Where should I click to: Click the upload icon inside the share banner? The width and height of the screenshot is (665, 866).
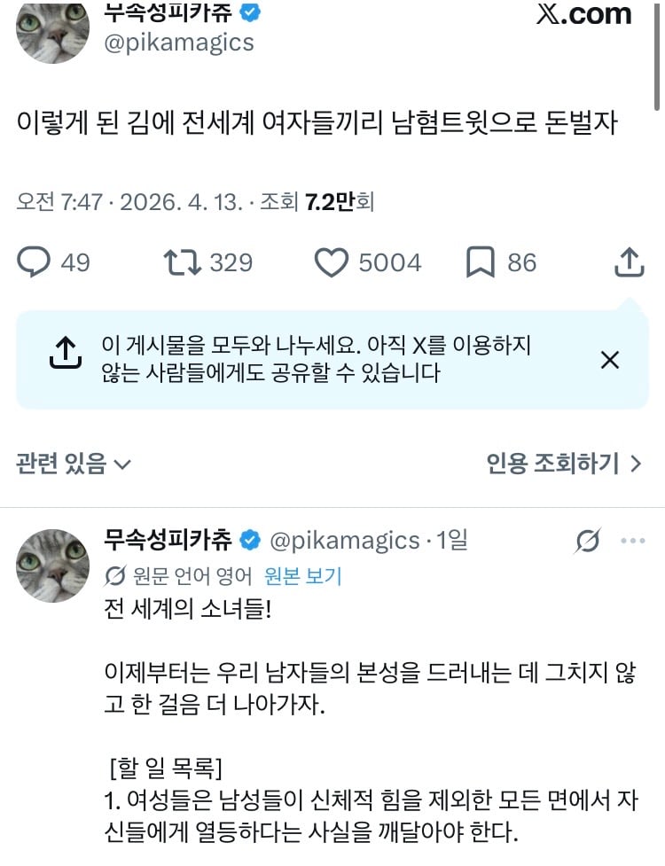point(66,353)
